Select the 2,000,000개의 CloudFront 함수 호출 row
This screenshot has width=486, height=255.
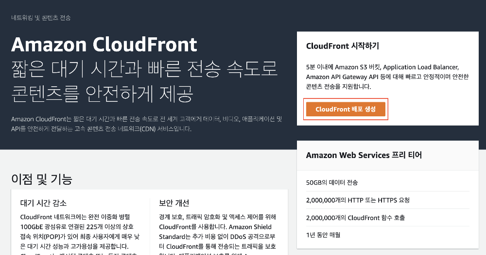click(x=388, y=218)
